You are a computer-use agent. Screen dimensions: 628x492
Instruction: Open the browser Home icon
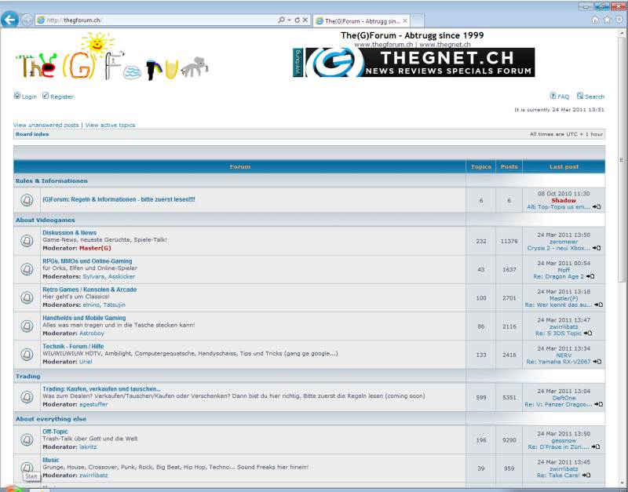pyautogui.click(x=595, y=20)
